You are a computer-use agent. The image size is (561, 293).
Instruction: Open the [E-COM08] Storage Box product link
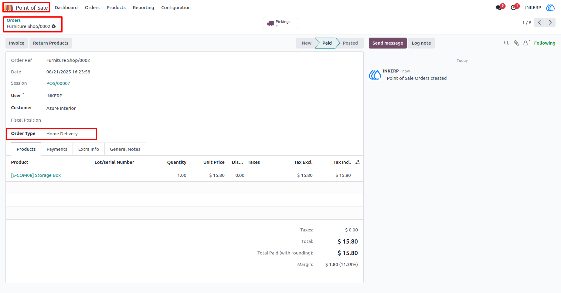point(36,175)
